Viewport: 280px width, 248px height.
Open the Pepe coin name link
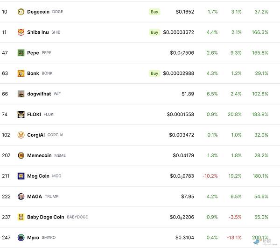(x=33, y=53)
